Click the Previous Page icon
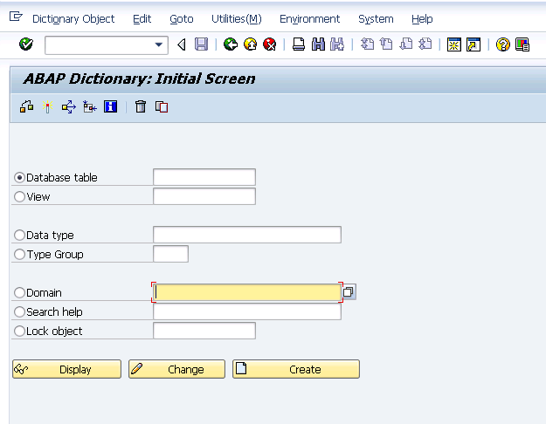 tap(386, 44)
